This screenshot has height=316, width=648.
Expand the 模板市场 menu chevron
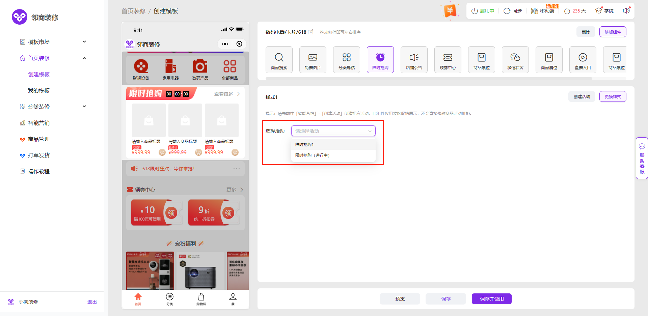(x=84, y=42)
